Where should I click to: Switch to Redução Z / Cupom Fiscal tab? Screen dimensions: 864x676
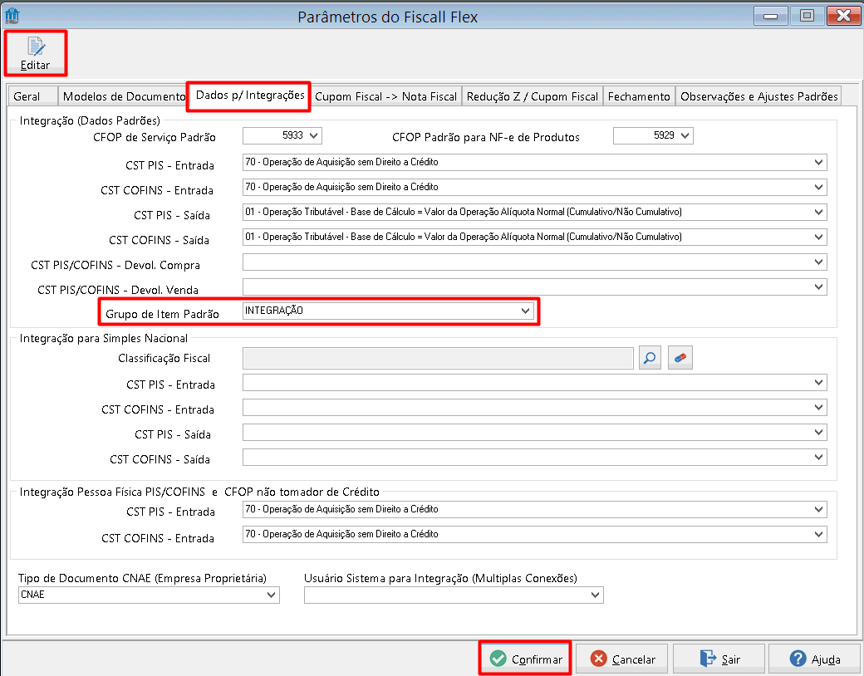(x=533, y=96)
